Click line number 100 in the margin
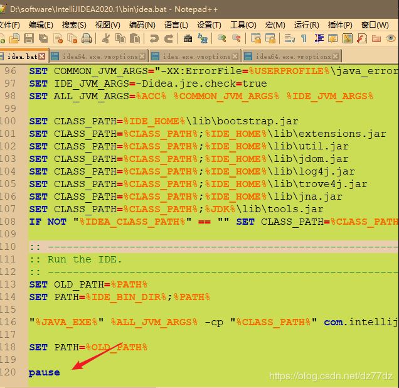This screenshot has height=388, width=399. 8,121
